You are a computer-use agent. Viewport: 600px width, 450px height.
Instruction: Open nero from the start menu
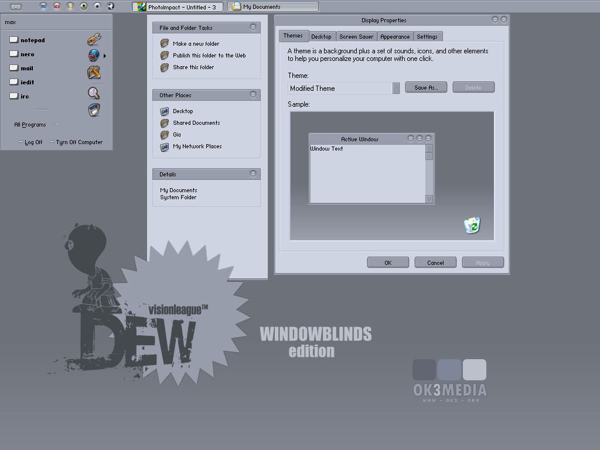(22, 54)
